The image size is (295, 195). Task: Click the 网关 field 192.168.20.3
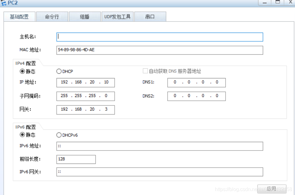86,110
